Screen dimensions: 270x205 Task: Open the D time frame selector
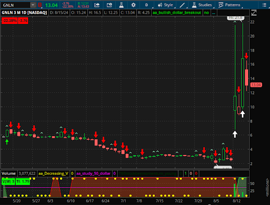[146, 5]
